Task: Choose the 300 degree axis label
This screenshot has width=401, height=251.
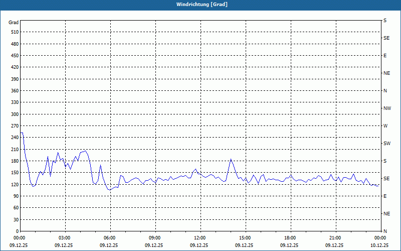Action: [x=15, y=114]
